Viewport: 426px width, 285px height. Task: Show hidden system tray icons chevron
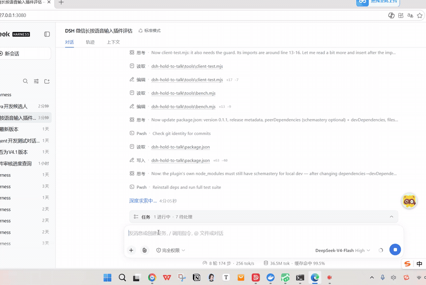pos(372,277)
